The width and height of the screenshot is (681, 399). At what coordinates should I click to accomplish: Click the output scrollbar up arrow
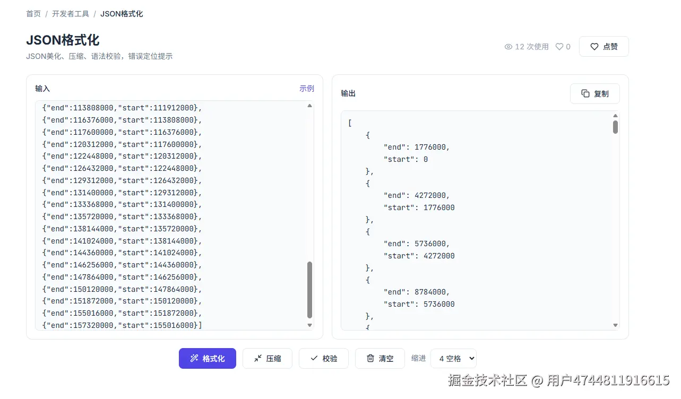click(616, 116)
